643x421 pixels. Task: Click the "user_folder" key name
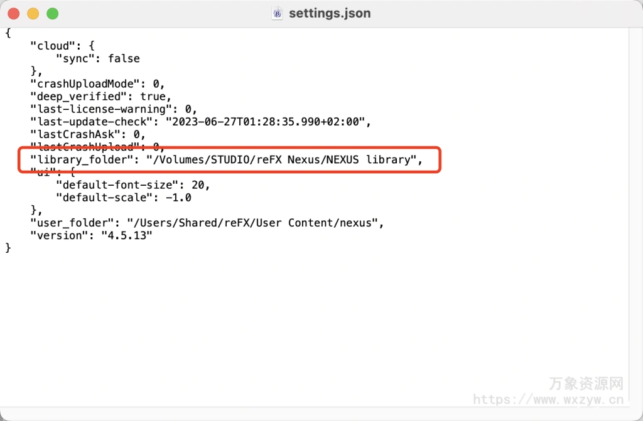(72, 223)
